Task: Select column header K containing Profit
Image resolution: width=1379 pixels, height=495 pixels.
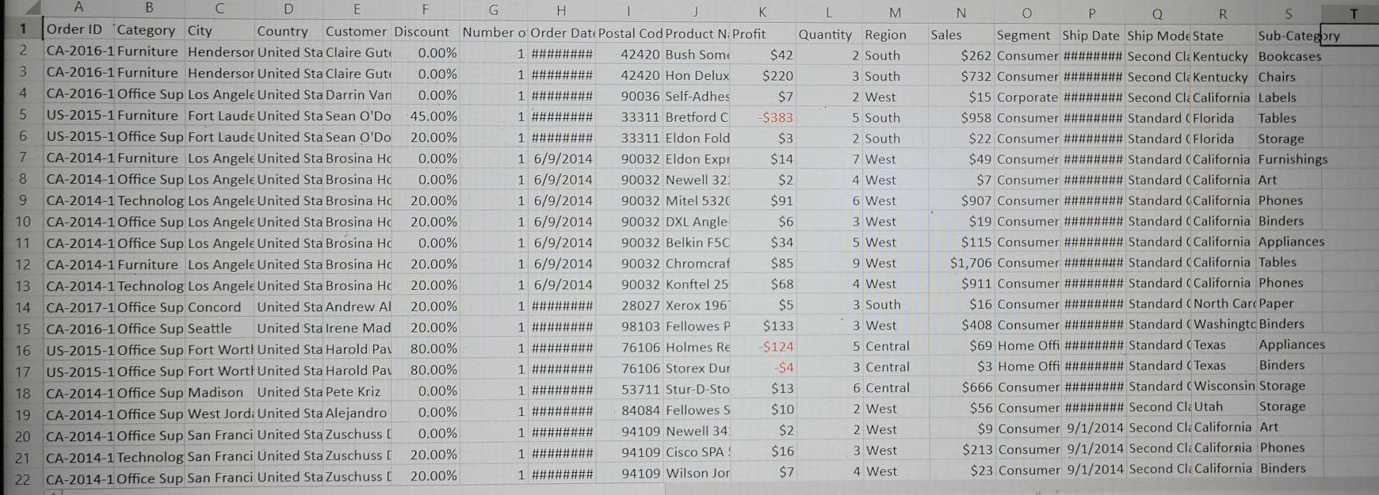Action: coord(763,10)
